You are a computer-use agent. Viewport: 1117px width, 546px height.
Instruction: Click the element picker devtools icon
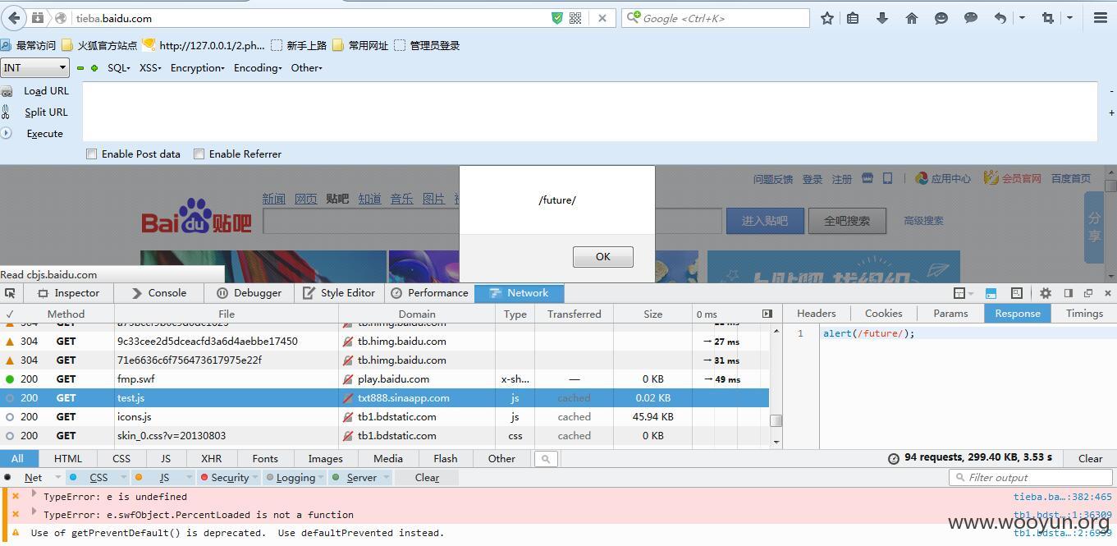coord(10,293)
